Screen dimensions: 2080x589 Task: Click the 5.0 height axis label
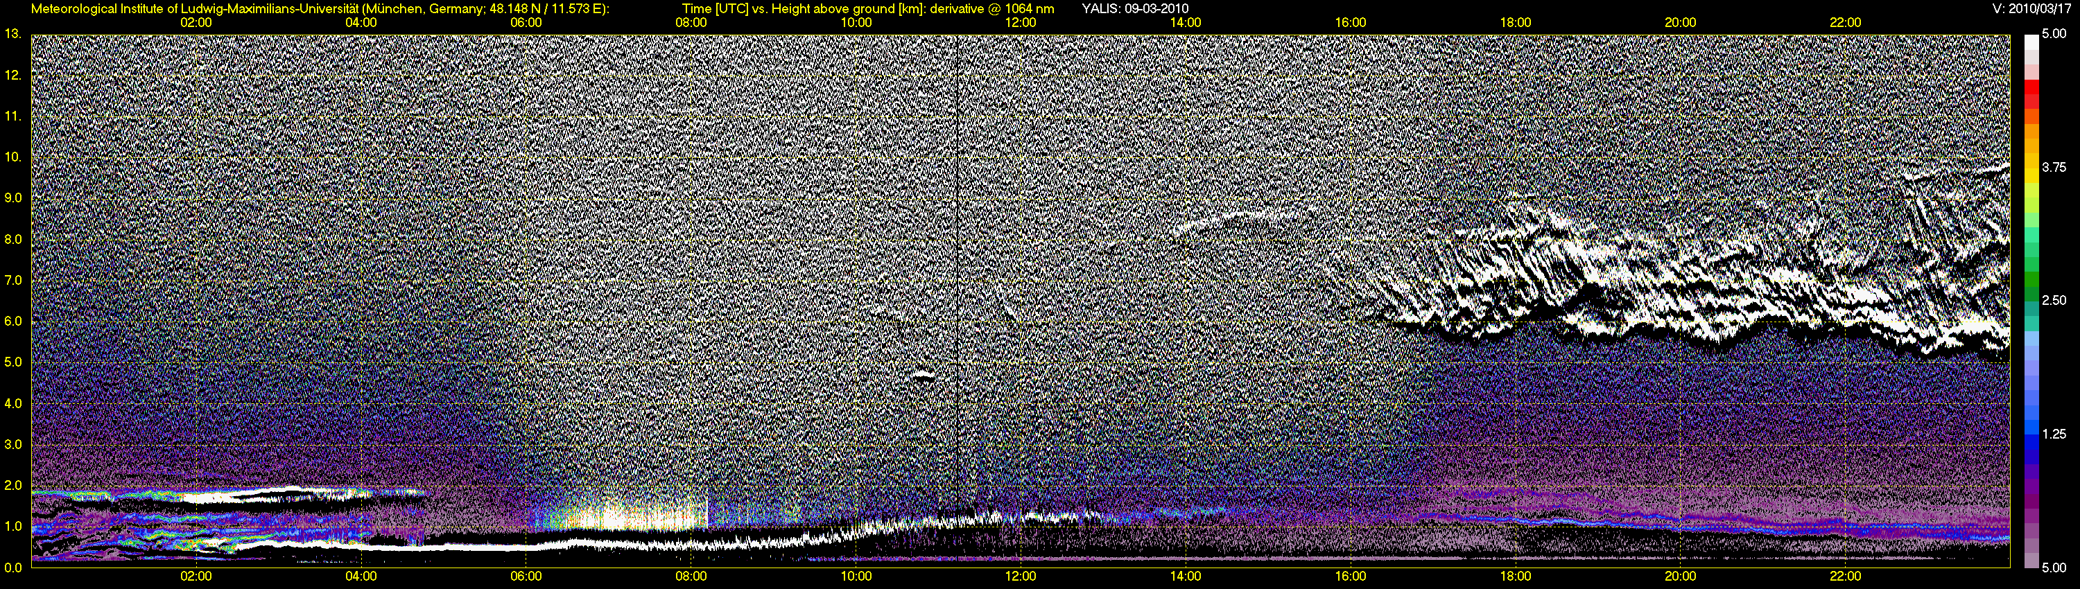13,362
